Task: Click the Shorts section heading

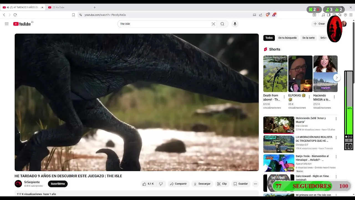Action: coord(275,49)
